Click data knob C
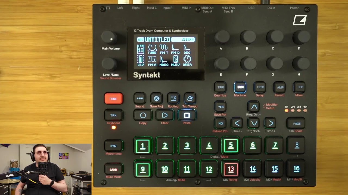 pos(274,38)
